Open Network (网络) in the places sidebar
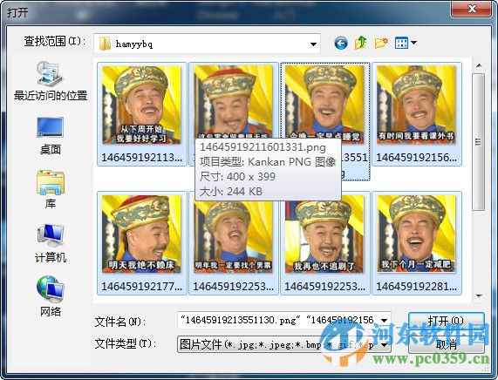The width and height of the screenshot is (498, 380). coord(51,297)
